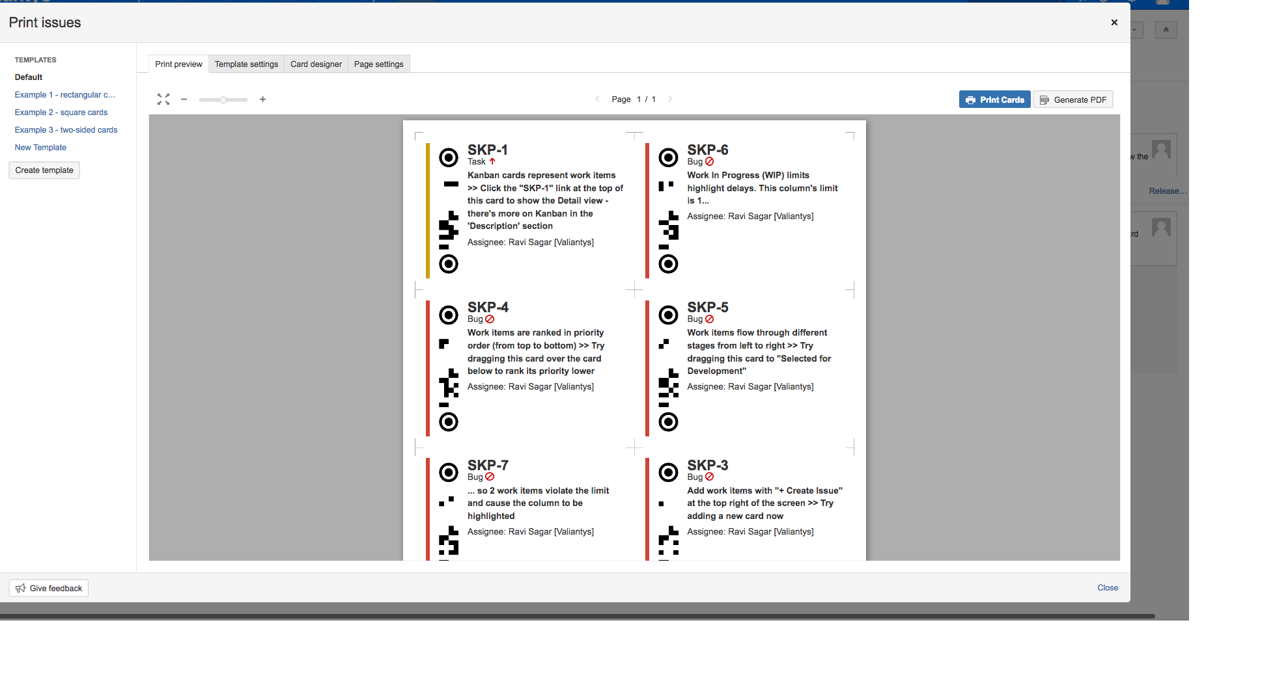Go to previous page arrow
The height and width of the screenshot is (679, 1275).
pos(597,99)
